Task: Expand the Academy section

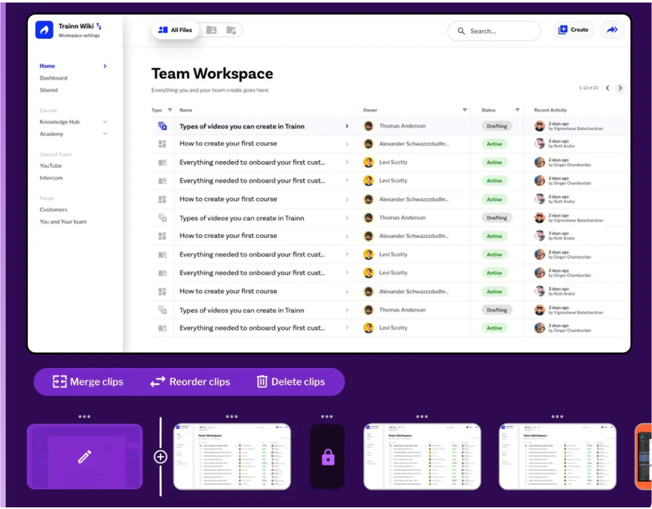Action: pyautogui.click(x=105, y=134)
